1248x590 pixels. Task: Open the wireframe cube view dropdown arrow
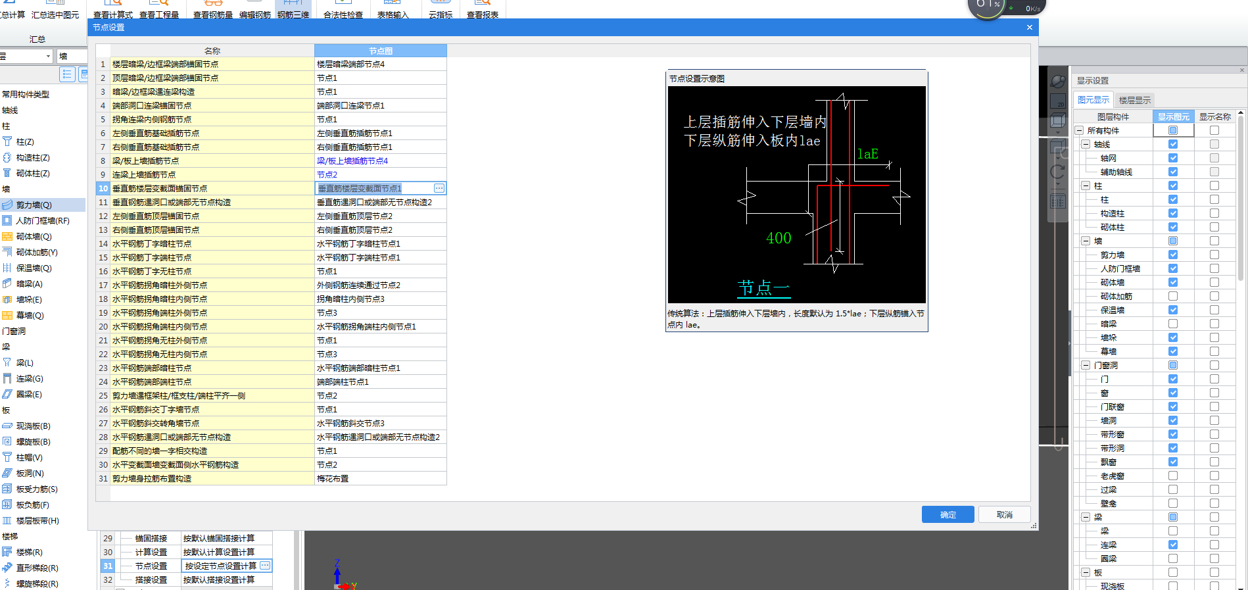[x=1058, y=132]
